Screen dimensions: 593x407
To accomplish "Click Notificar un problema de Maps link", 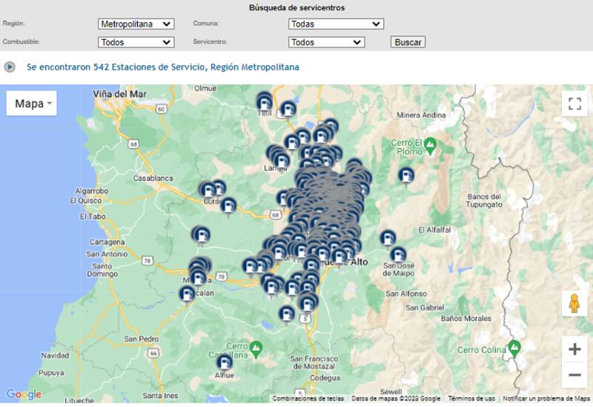I will pyautogui.click(x=546, y=398).
